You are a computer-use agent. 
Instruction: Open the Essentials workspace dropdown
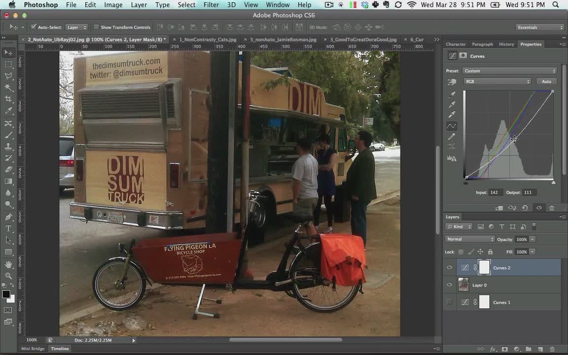539,27
